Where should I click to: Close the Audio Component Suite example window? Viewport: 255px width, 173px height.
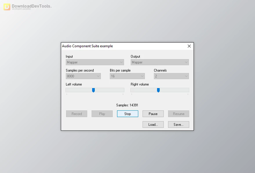[x=189, y=46]
